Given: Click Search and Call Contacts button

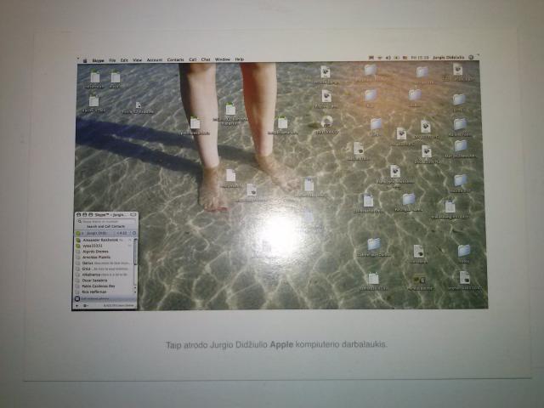Looking at the screenshot, I should coord(105,227).
